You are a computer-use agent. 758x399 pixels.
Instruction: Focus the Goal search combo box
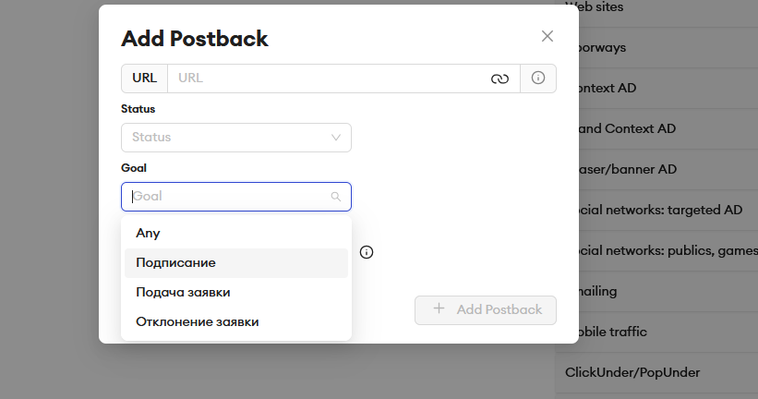(x=236, y=197)
